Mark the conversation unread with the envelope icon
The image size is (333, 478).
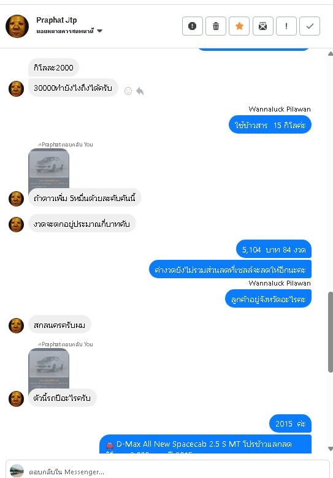[x=263, y=26]
